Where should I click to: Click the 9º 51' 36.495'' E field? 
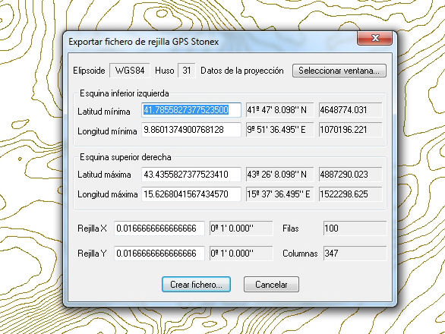tap(279, 130)
